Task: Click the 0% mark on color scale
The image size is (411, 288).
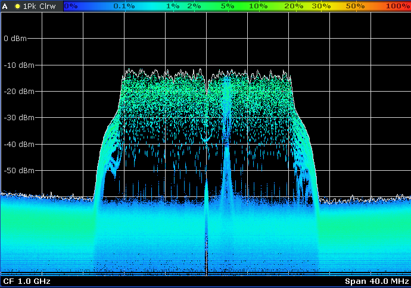Action: 71,5
